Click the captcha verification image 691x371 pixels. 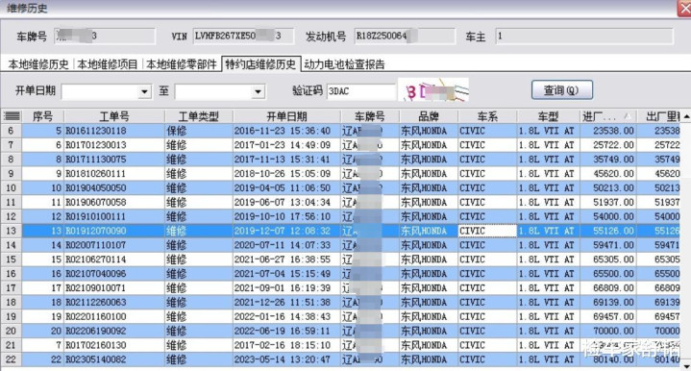(x=433, y=90)
